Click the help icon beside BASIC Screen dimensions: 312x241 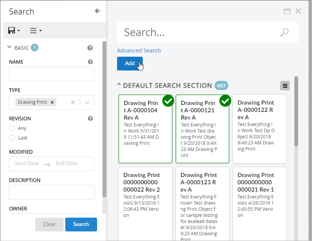pos(90,48)
